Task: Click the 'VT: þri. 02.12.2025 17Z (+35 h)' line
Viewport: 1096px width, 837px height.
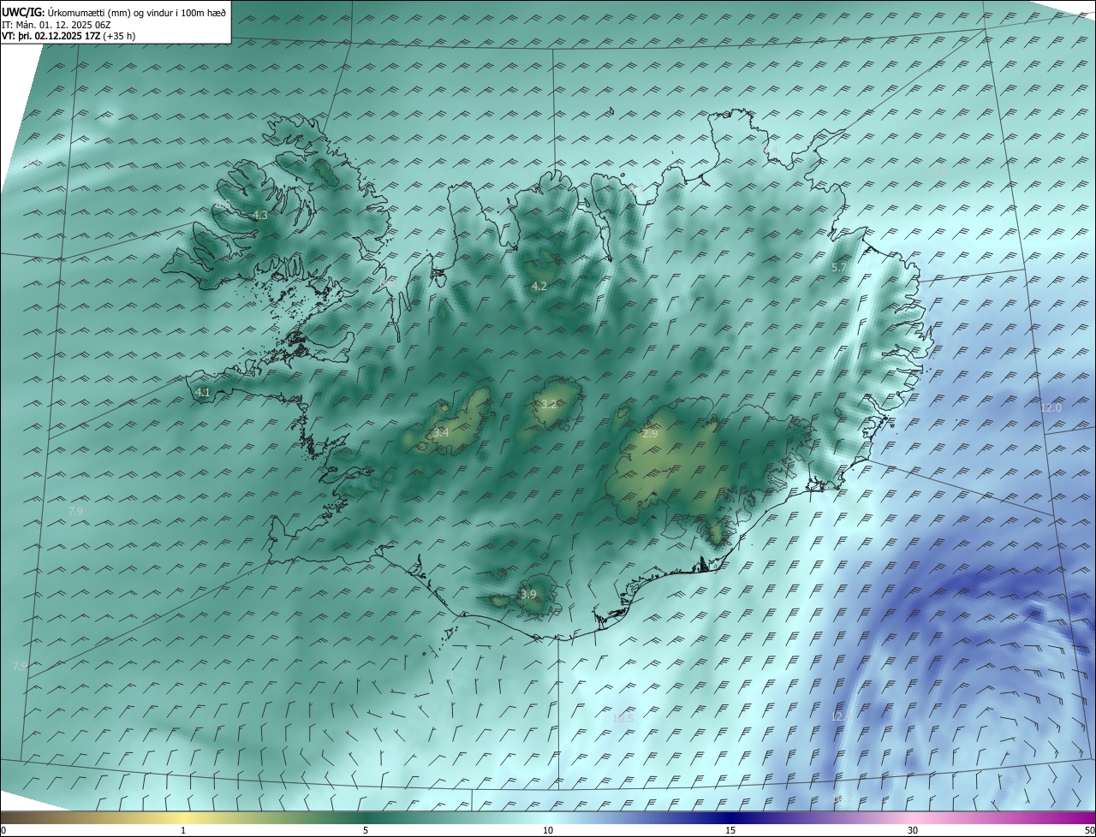Action: coord(68,36)
